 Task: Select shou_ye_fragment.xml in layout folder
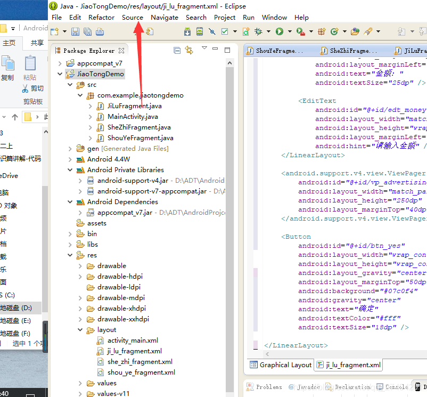pyautogui.click(x=141, y=372)
